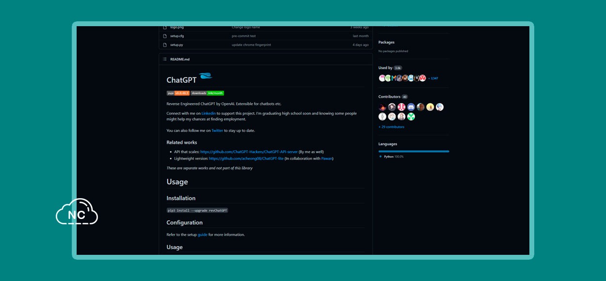Open Pawan's profile link
The image size is (606, 281).
pyautogui.click(x=327, y=158)
